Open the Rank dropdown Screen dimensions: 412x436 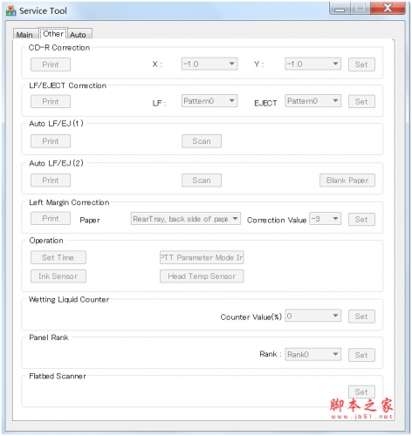[x=312, y=354]
